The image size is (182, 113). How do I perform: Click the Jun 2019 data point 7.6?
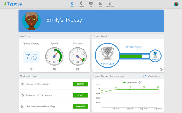click(x=116, y=90)
